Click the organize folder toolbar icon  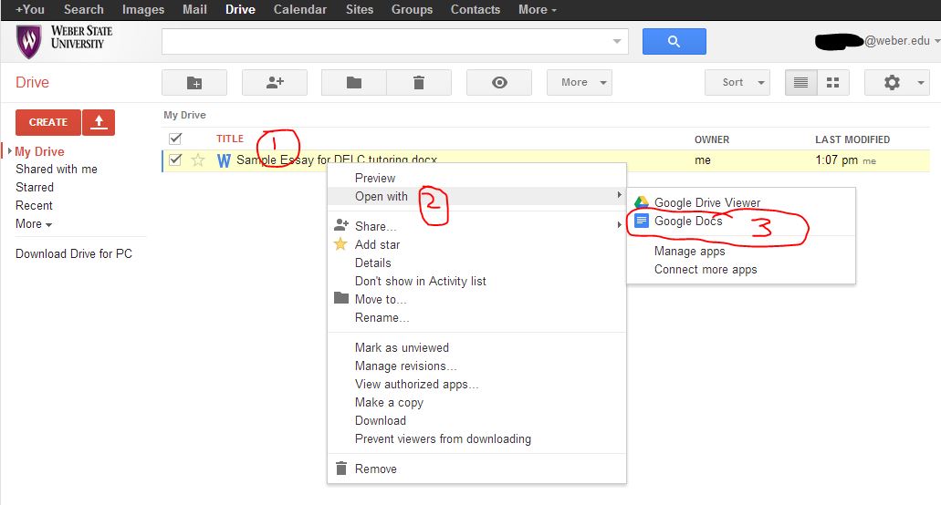[354, 82]
